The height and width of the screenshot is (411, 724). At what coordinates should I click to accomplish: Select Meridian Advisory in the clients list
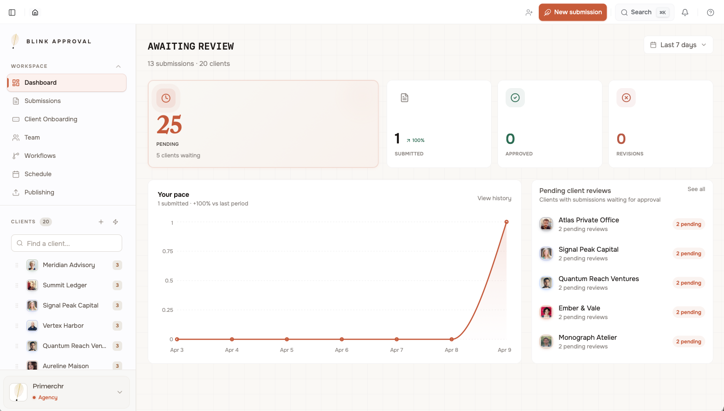click(69, 265)
